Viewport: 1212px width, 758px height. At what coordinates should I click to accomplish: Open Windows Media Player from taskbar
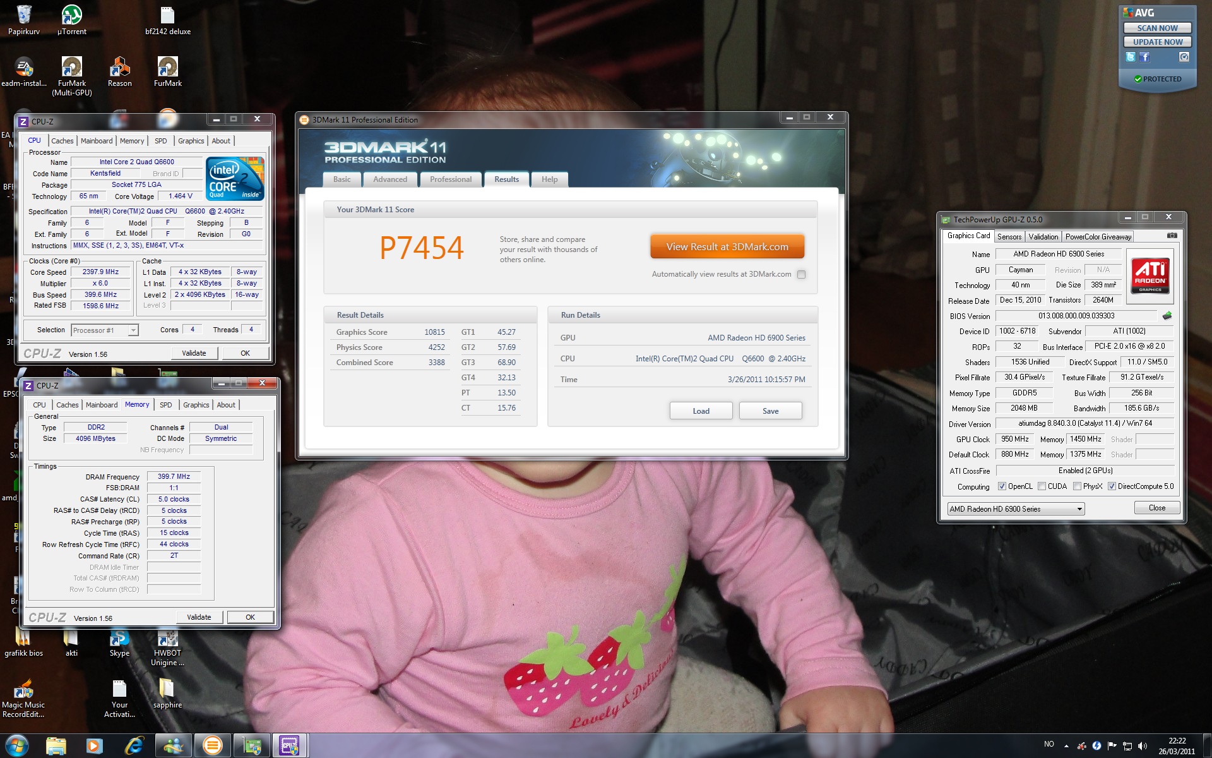click(95, 746)
